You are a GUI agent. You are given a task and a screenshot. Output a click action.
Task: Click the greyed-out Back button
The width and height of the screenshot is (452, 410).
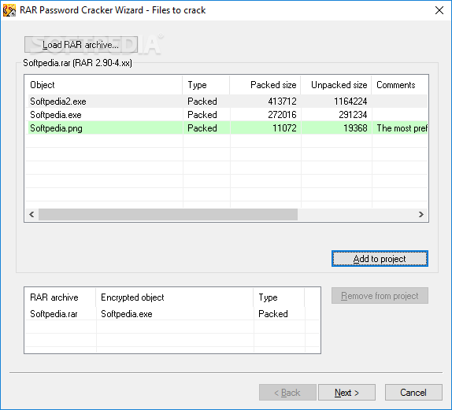pyautogui.click(x=287, y=393)
